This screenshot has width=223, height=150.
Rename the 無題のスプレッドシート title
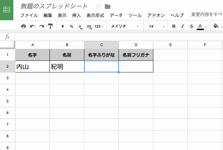[54, 6]
